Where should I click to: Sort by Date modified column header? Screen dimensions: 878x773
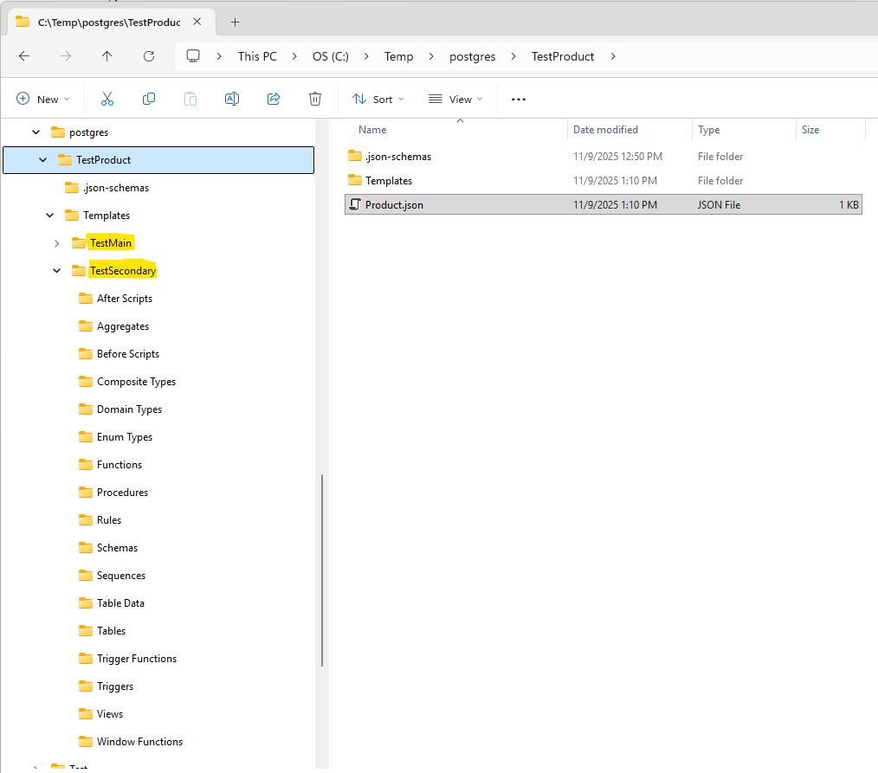click(605, 130)
